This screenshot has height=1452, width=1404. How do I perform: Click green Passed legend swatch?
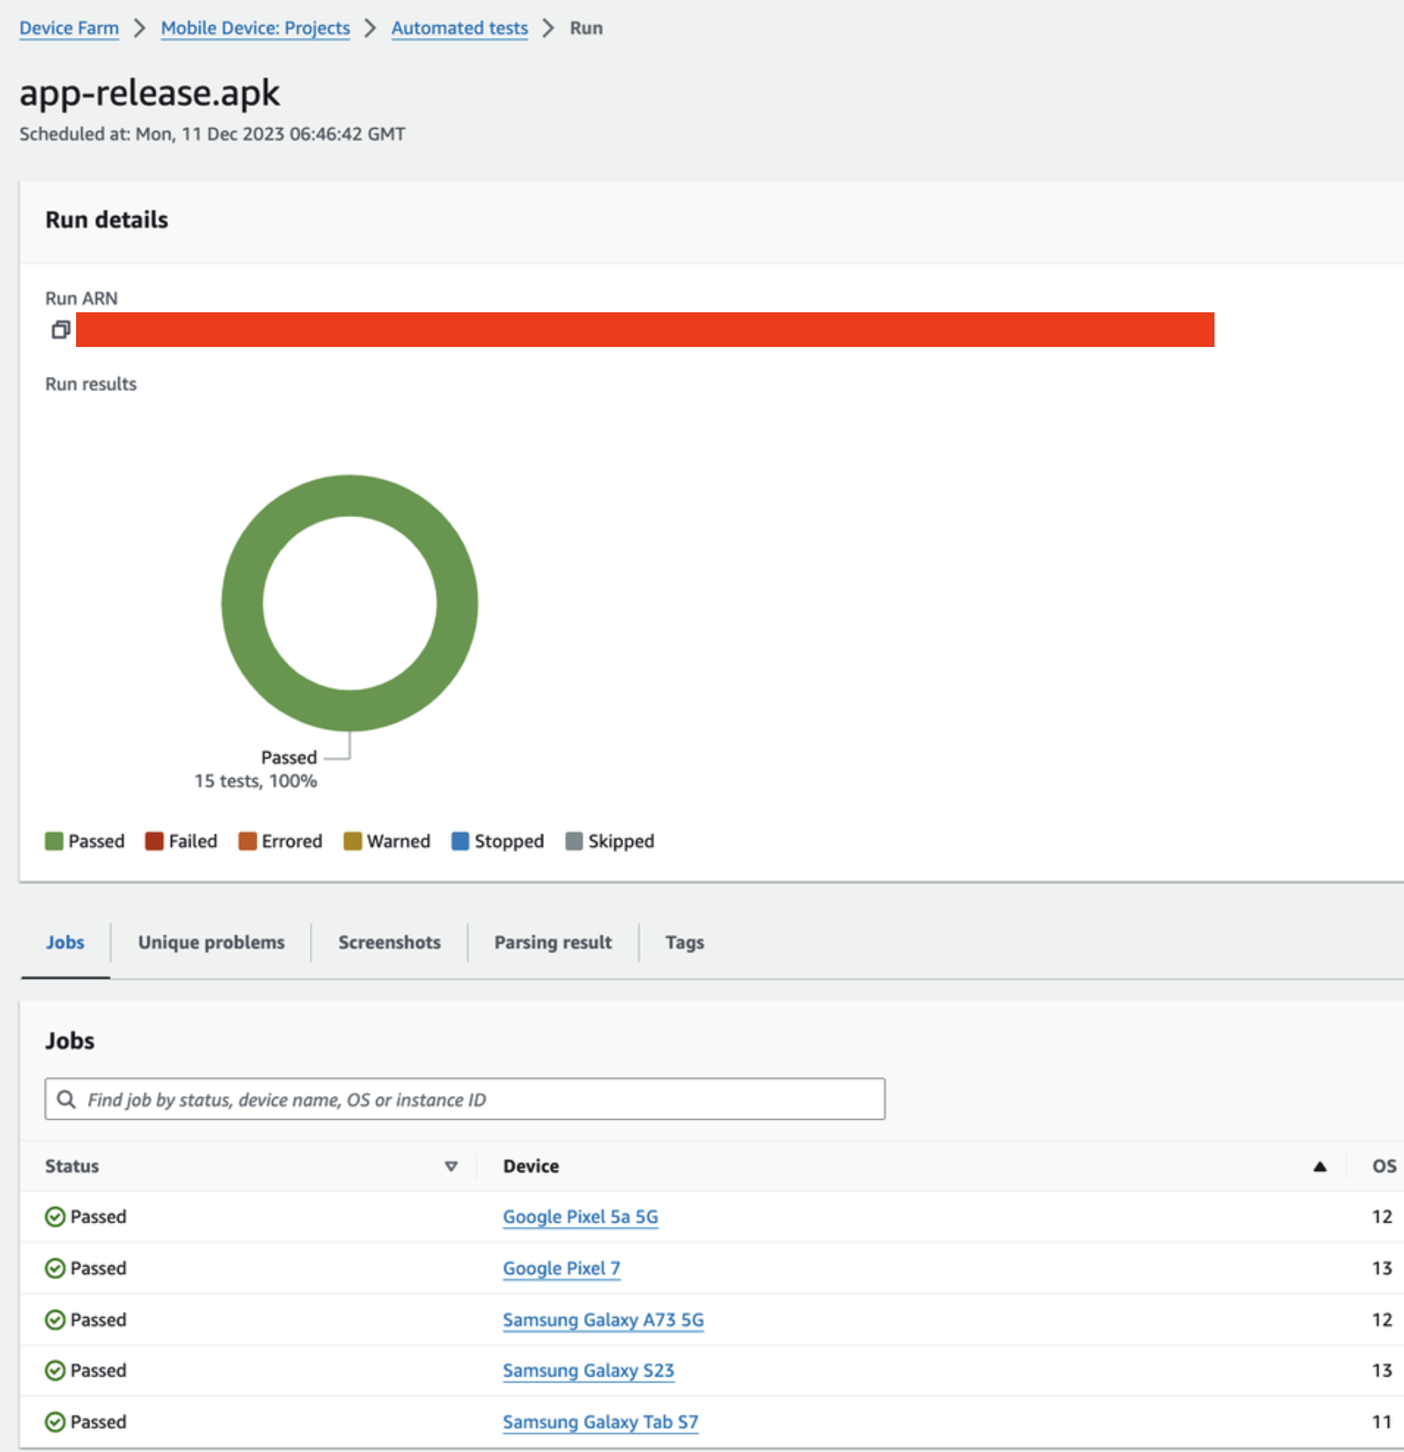point(54,841)
